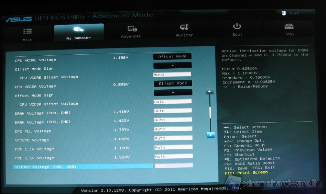
Task: Select the VTTDDR Voltage (CHA, CHB) row
Action: [x=83, y=167]
